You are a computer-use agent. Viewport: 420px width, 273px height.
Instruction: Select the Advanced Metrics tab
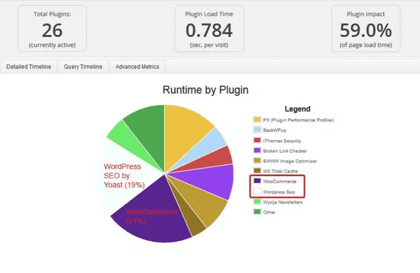pos(137,67)
